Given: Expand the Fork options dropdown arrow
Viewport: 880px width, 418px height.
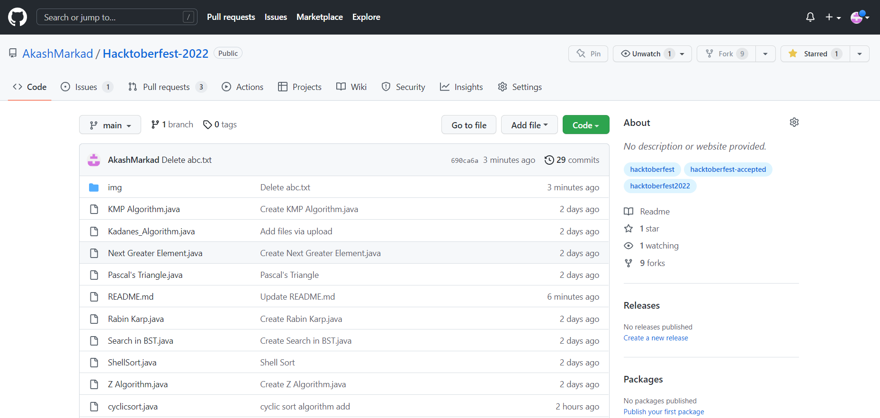Looking at the screenshot, I should [x=765, y=53].
